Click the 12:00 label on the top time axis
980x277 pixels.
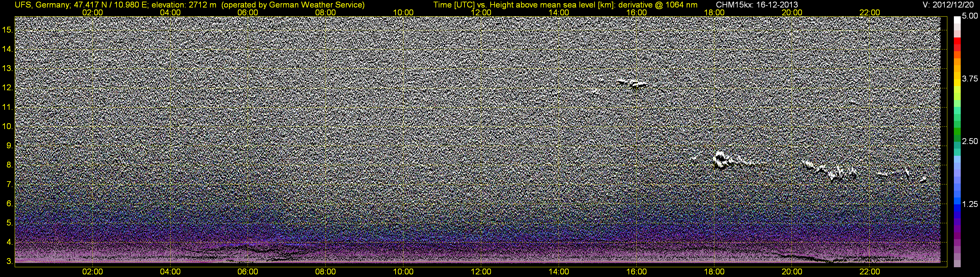coord(481,12)
